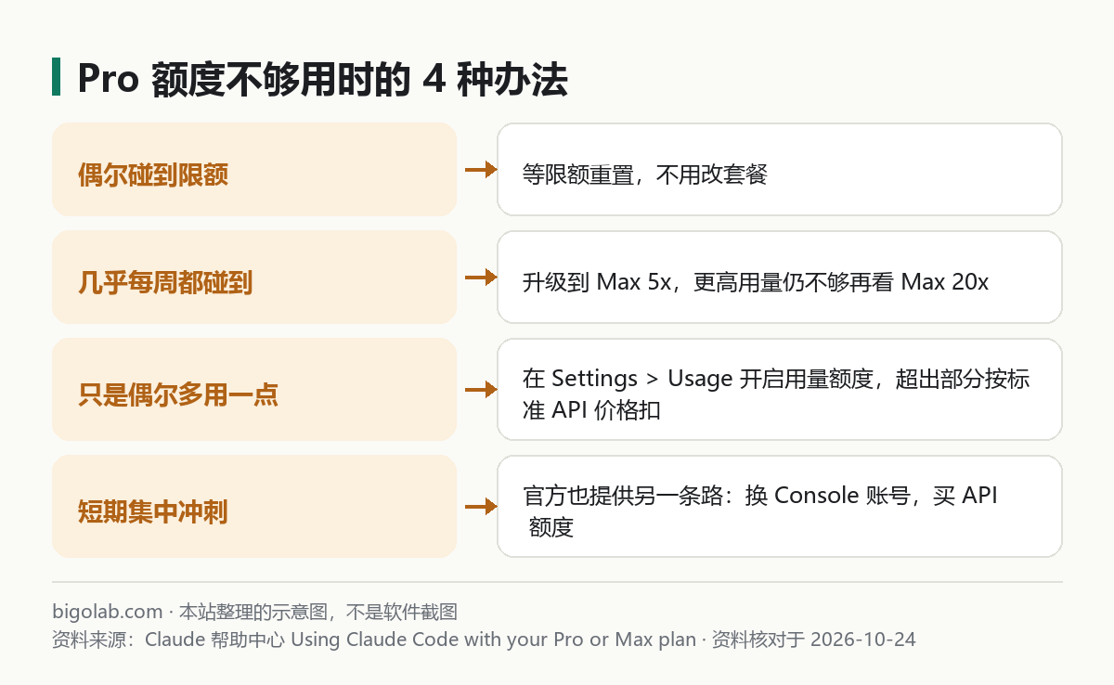Select the "只是偶尔多用一点" card

[x=254, y=390]
